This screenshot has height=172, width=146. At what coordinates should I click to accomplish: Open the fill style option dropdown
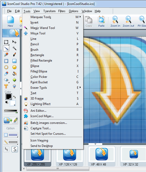(x=11, y=135)
